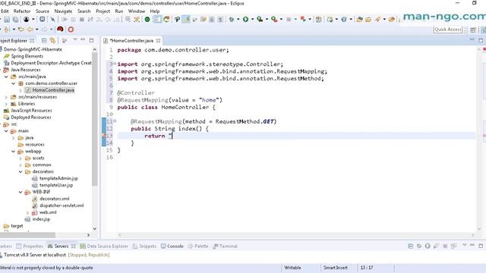The width and height of the screenshot is (486, 273).
Task: Click the Run Last Tool (external tools) icon
Action: pyautogui.click(x=274, y=20)
